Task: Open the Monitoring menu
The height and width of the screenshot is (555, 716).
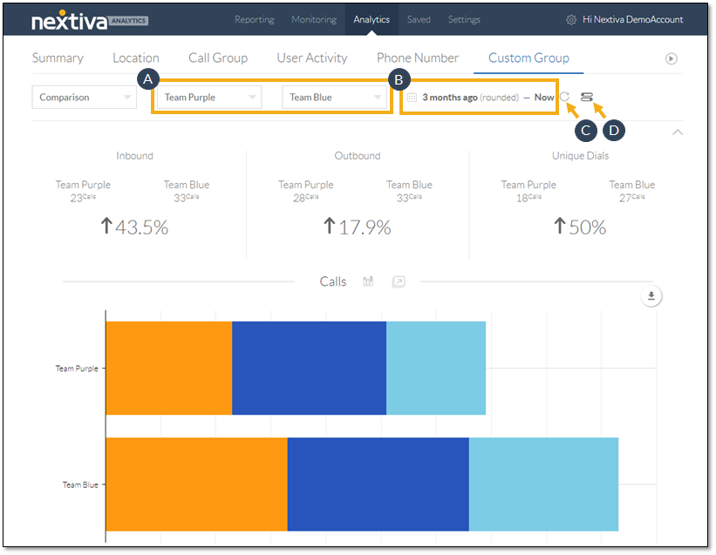Action: point(314,20)
